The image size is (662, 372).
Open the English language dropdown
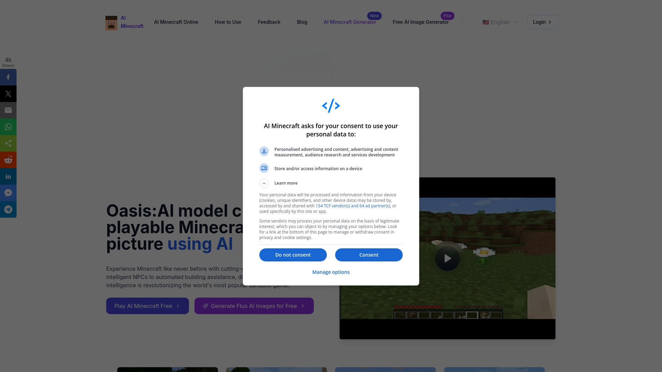pos(500,22)
